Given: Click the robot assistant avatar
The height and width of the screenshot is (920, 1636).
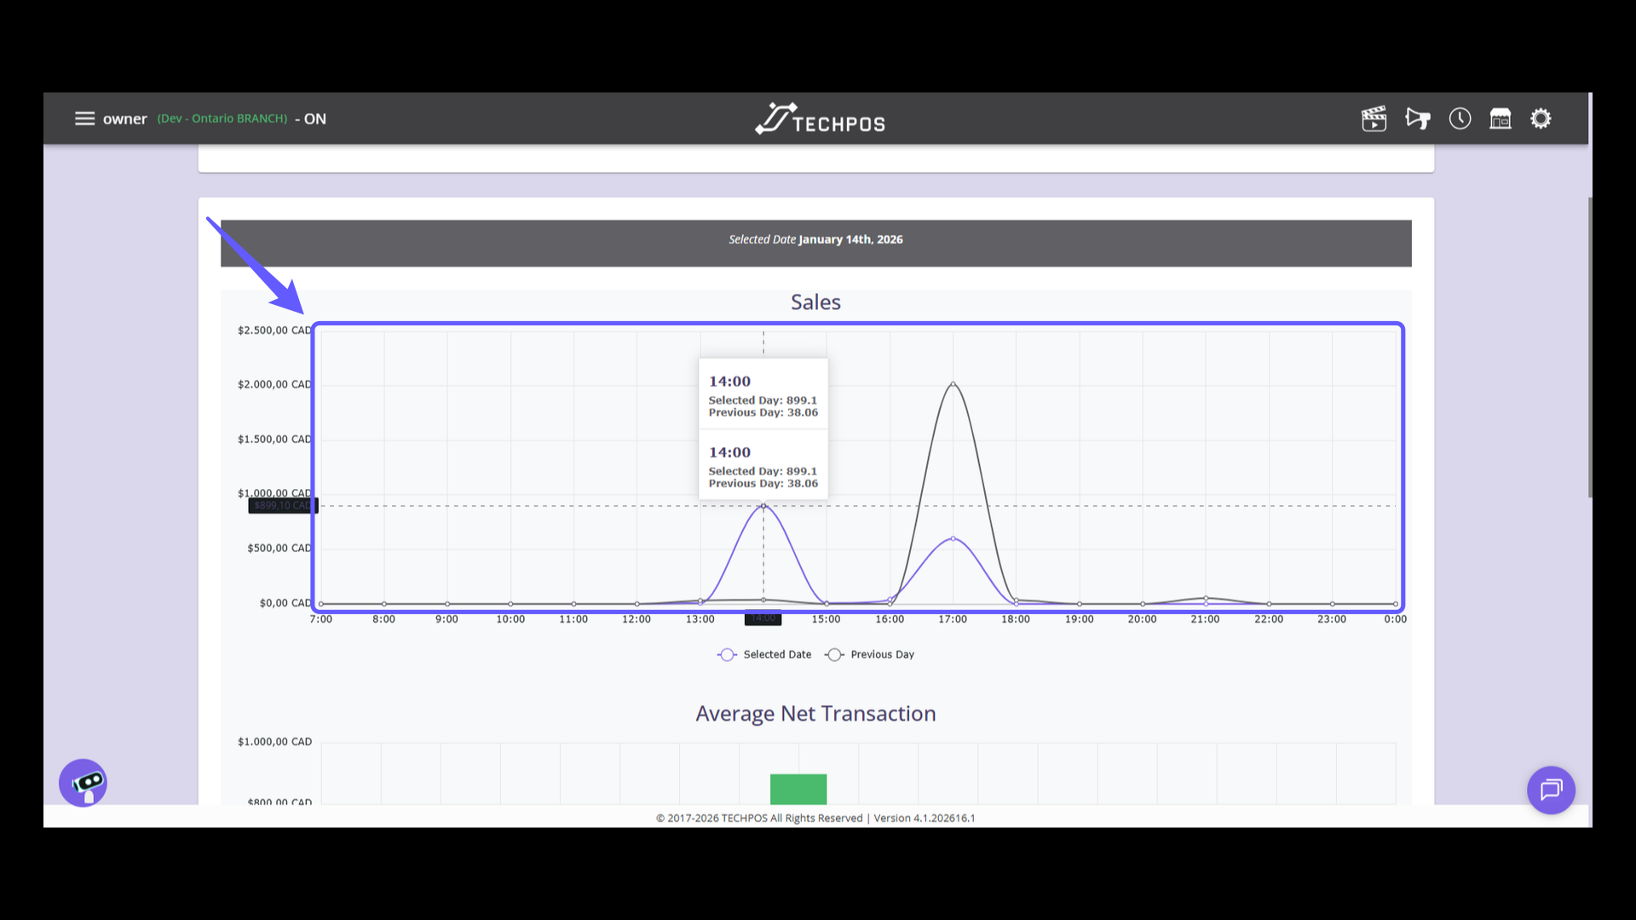Looking at the screenshot, I should (x=83, y=783).
